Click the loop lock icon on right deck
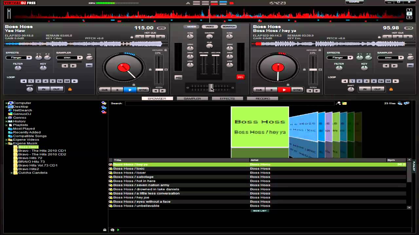The image size is (419, 235). [x=391, y=89]
